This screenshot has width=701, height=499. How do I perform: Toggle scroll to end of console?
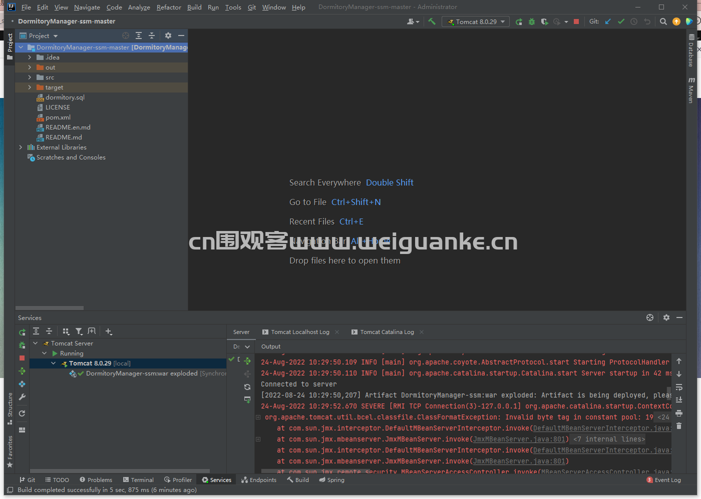[679, 400]
